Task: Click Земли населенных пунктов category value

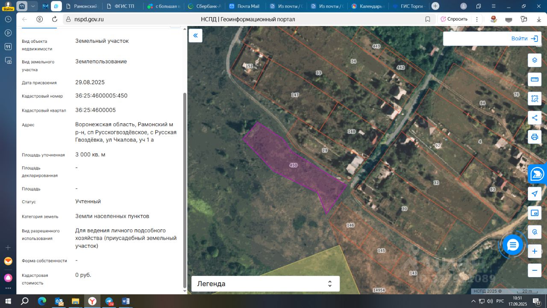Action: (x=112, y=216)
